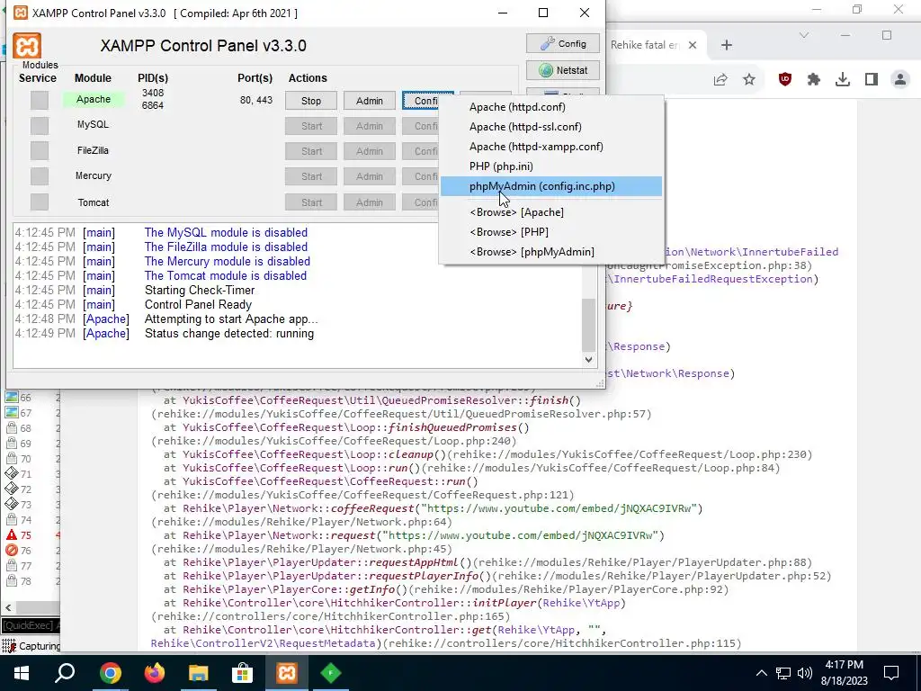Choose Apache (httpd-ssl.conf) entry
The image size is (921, 691).
pos(551,127)
